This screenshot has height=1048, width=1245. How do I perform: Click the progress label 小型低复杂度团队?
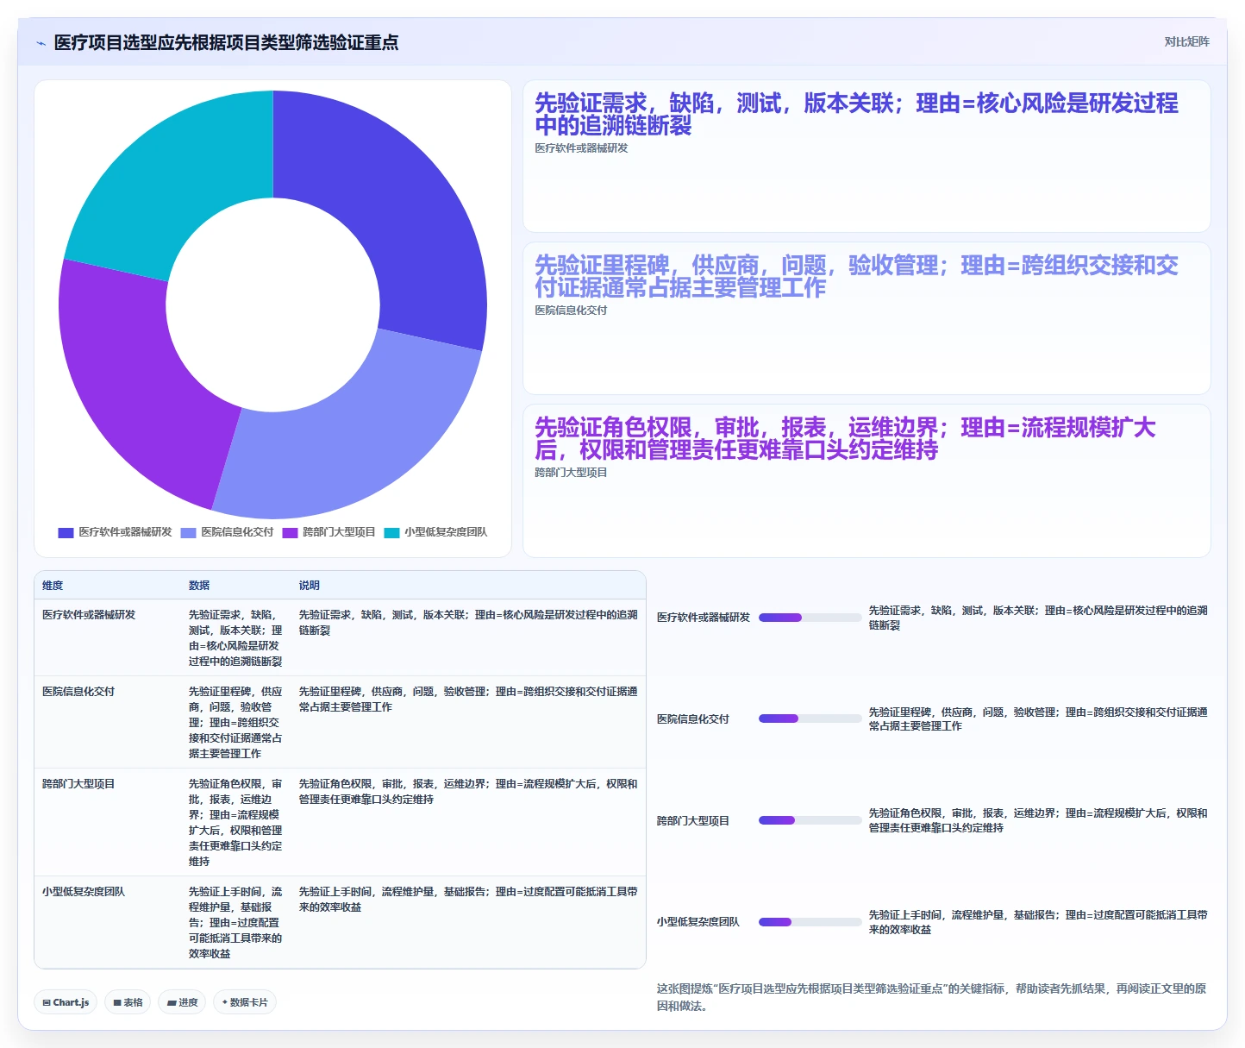pyautogui.click(x=698, y=922)
